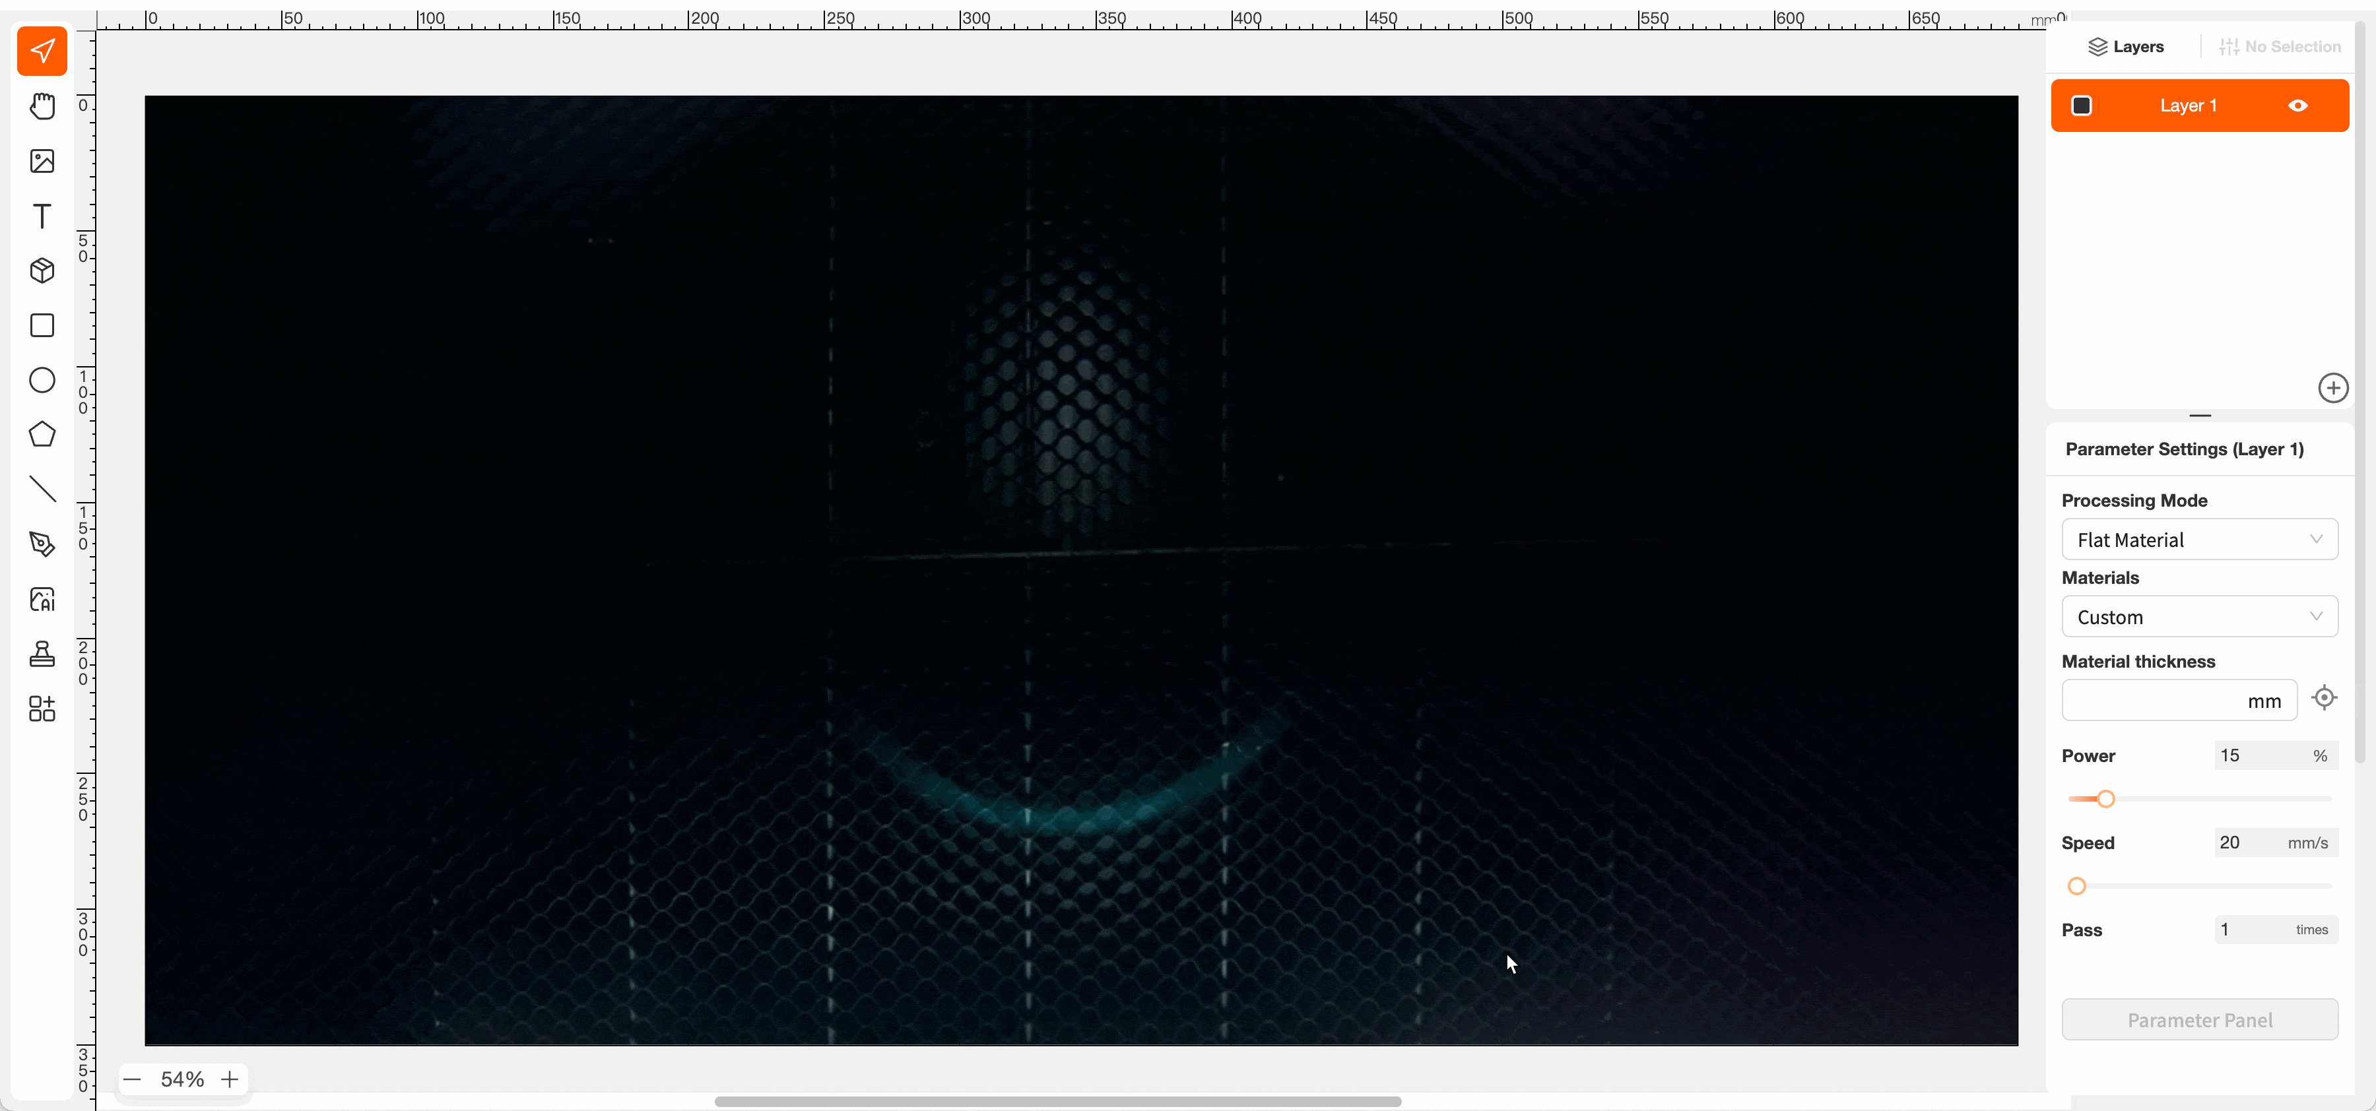Switch to the Layers tab
2376x1111 pixels.
[x=2125, y=47]
